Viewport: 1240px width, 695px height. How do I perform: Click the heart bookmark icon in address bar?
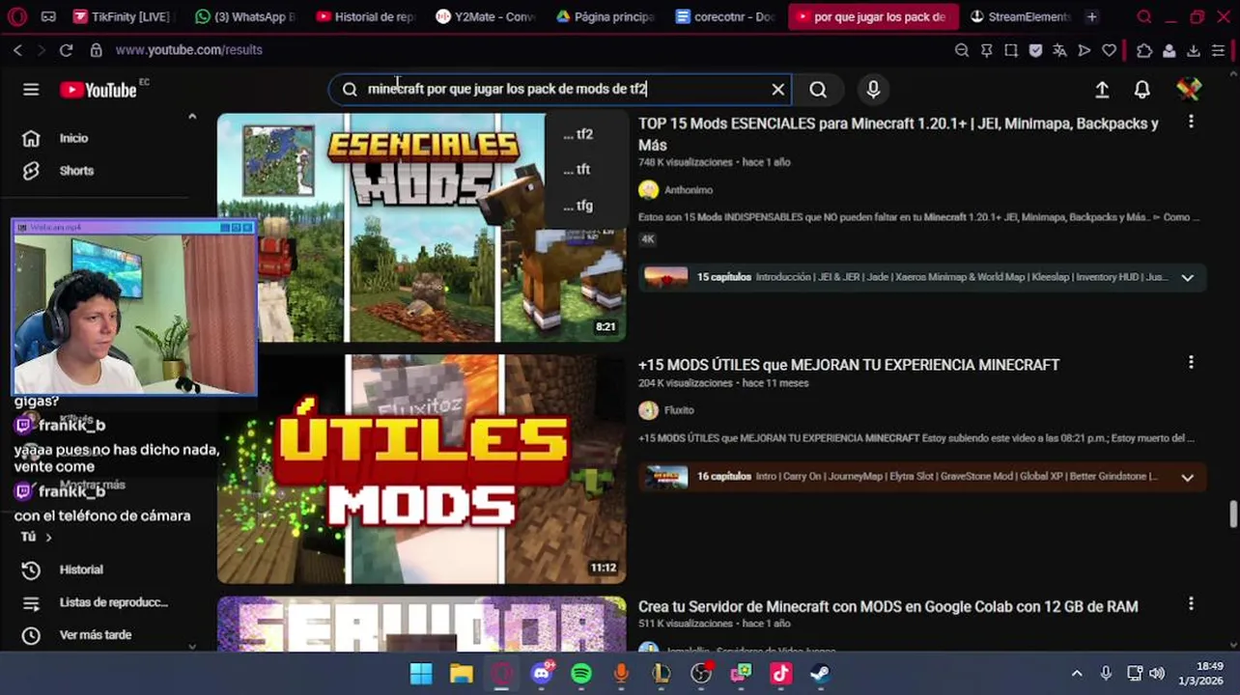pyautogui.click(x=1110, y=50)
